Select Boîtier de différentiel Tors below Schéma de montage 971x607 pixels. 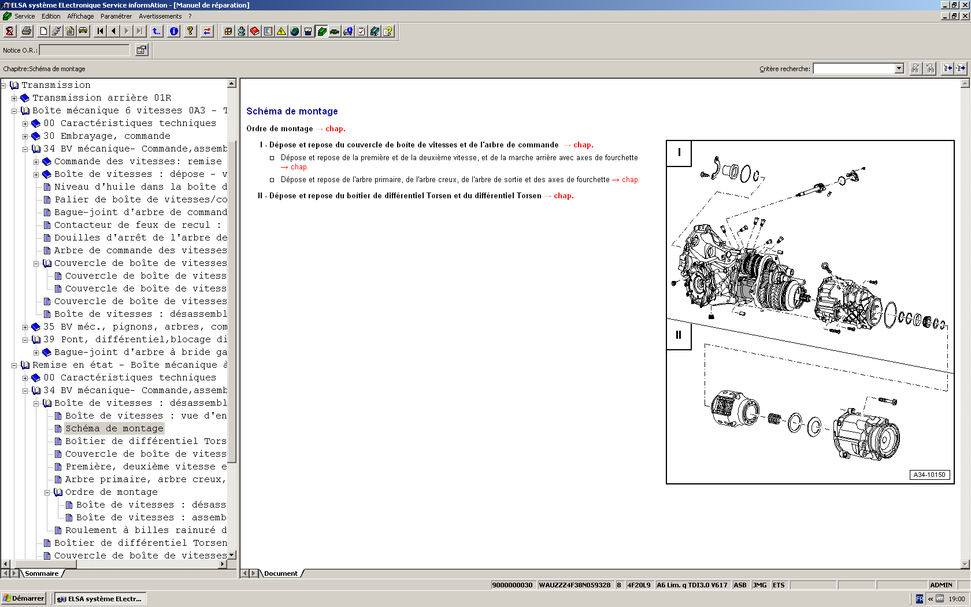click(145, 441)
